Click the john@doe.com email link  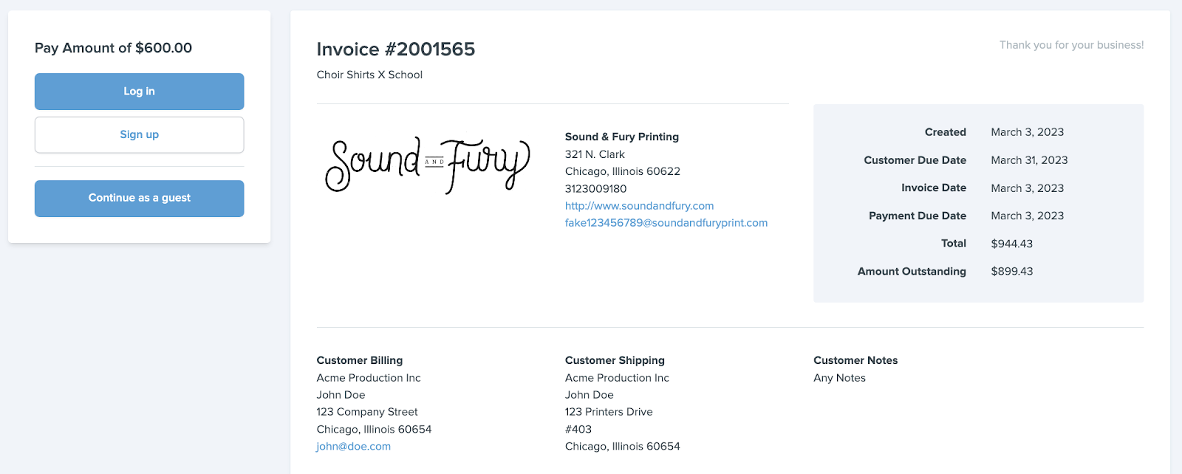click(x=354, y=447)
